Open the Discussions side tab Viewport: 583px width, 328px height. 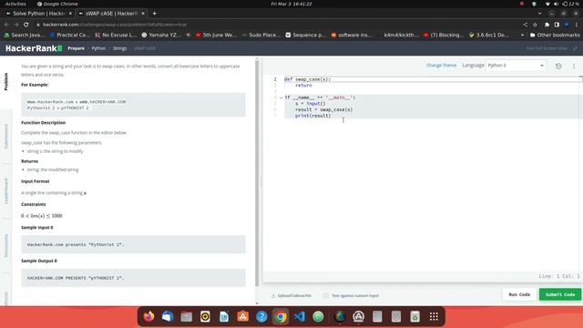[x=6, y=246]
